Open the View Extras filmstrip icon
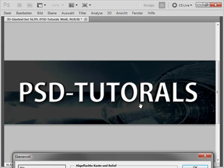The width and height of the screenshot is (224, 168). tap(40, 5)
